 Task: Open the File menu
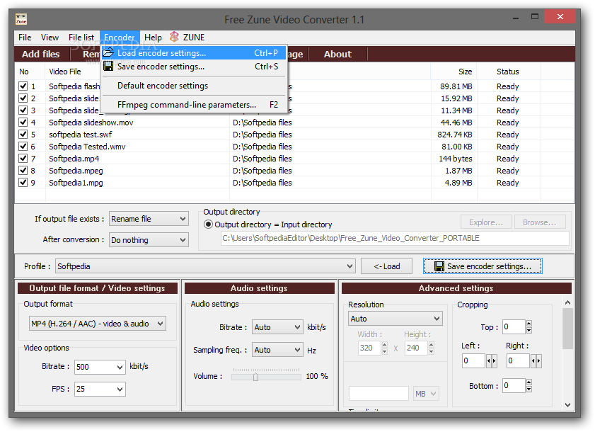25,38
